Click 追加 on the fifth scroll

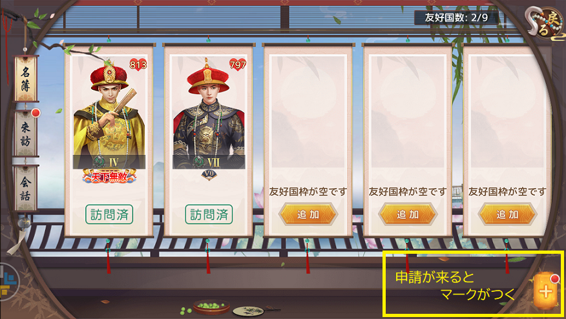pos(507,214)
